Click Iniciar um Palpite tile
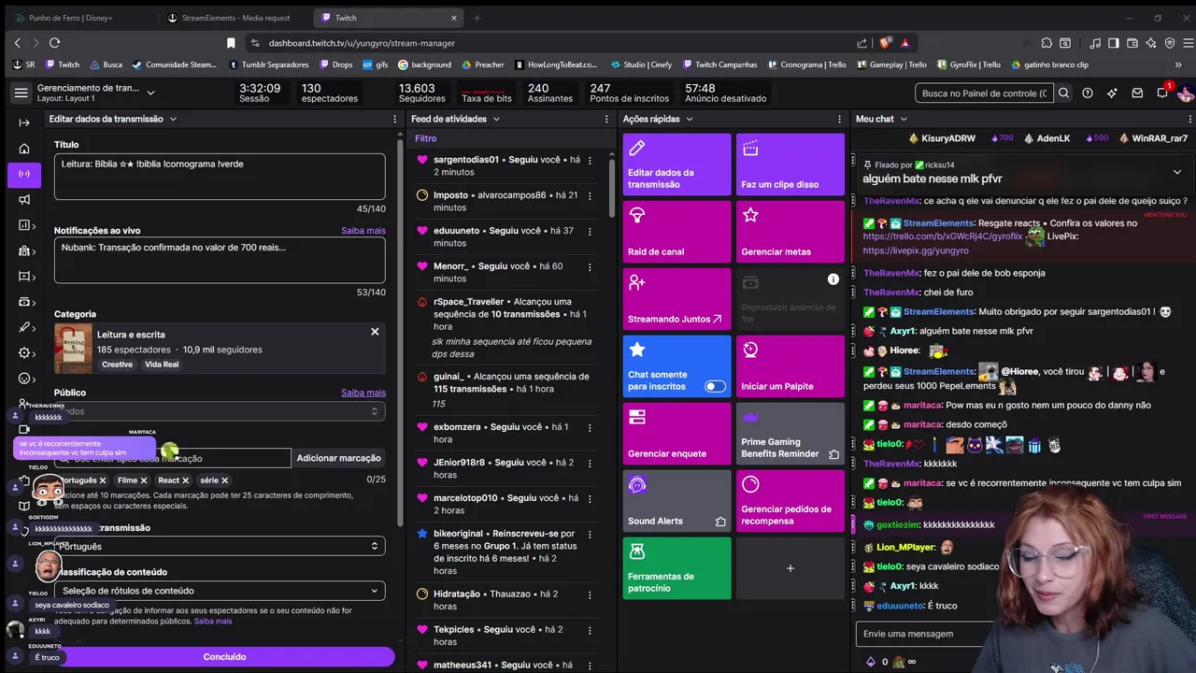 pos(790,366)
